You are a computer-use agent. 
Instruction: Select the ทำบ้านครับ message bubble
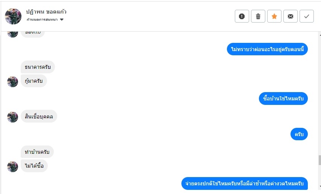37,152
